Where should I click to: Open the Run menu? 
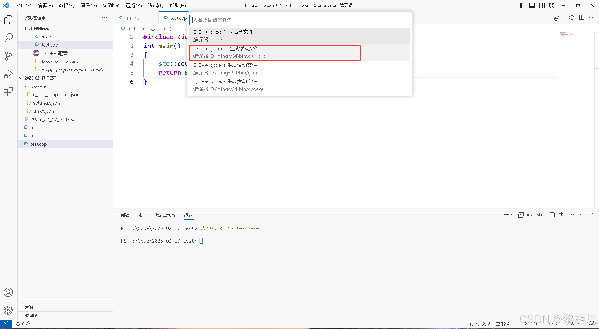point(133,5)
